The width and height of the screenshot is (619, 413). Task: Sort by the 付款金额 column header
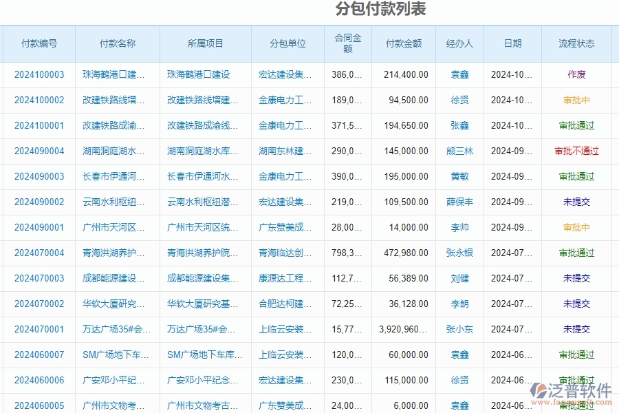click(x=403, y=43)
